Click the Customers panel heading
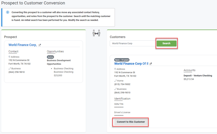This screenshot has width=217, height=134. tap(118, 37)
